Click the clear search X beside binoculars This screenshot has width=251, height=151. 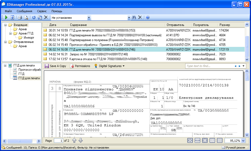click(140, 17)
